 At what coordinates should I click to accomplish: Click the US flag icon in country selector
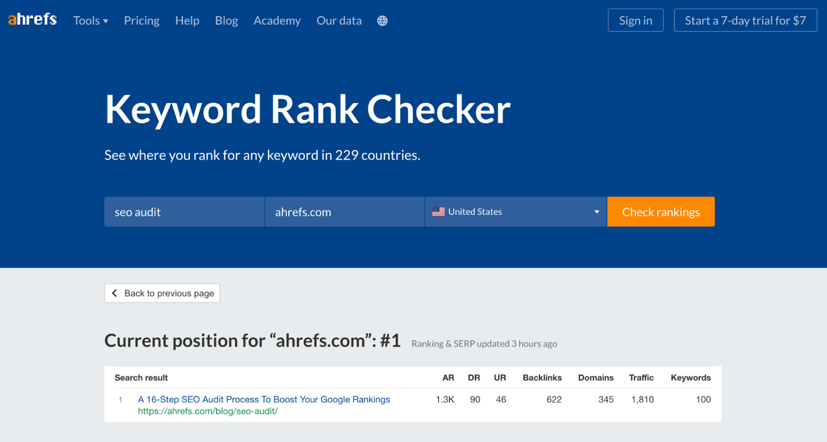438,212
